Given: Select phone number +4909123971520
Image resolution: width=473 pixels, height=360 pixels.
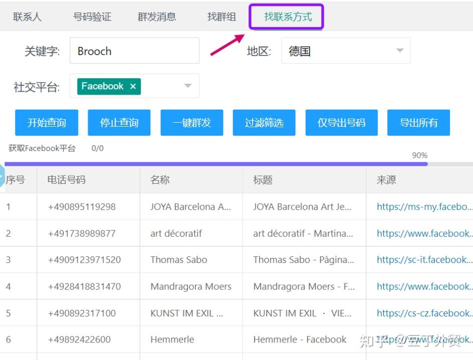Looking at the screenshot, I should point(85,259).
